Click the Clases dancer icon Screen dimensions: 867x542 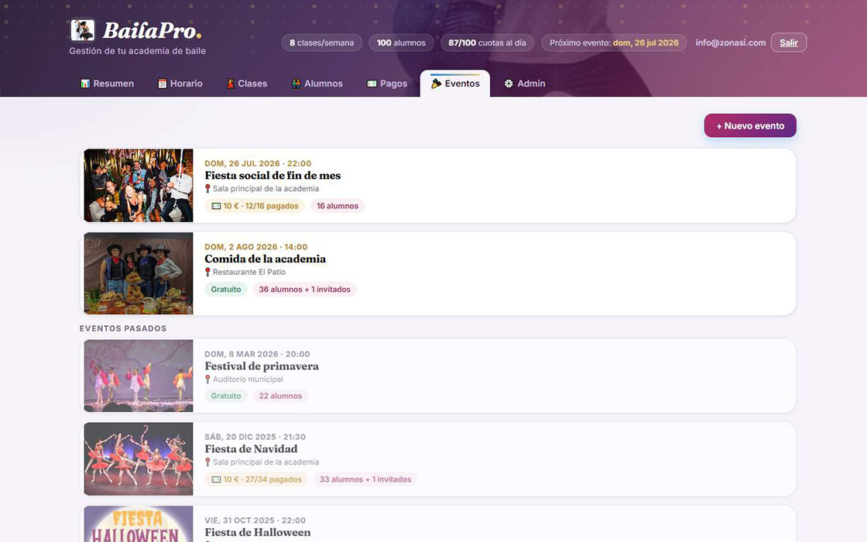(x=230, y=84)
